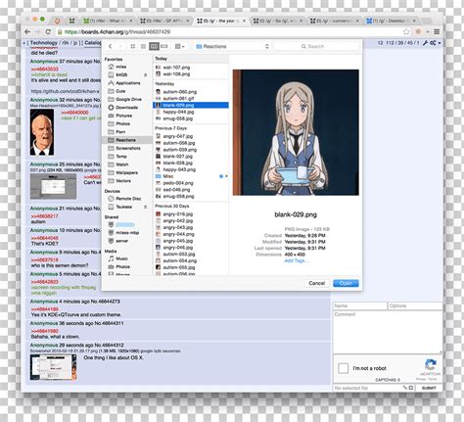Switch to /g/ - So /g/ tab
Screen dimensions: 464x422
(x=278, y=21)
